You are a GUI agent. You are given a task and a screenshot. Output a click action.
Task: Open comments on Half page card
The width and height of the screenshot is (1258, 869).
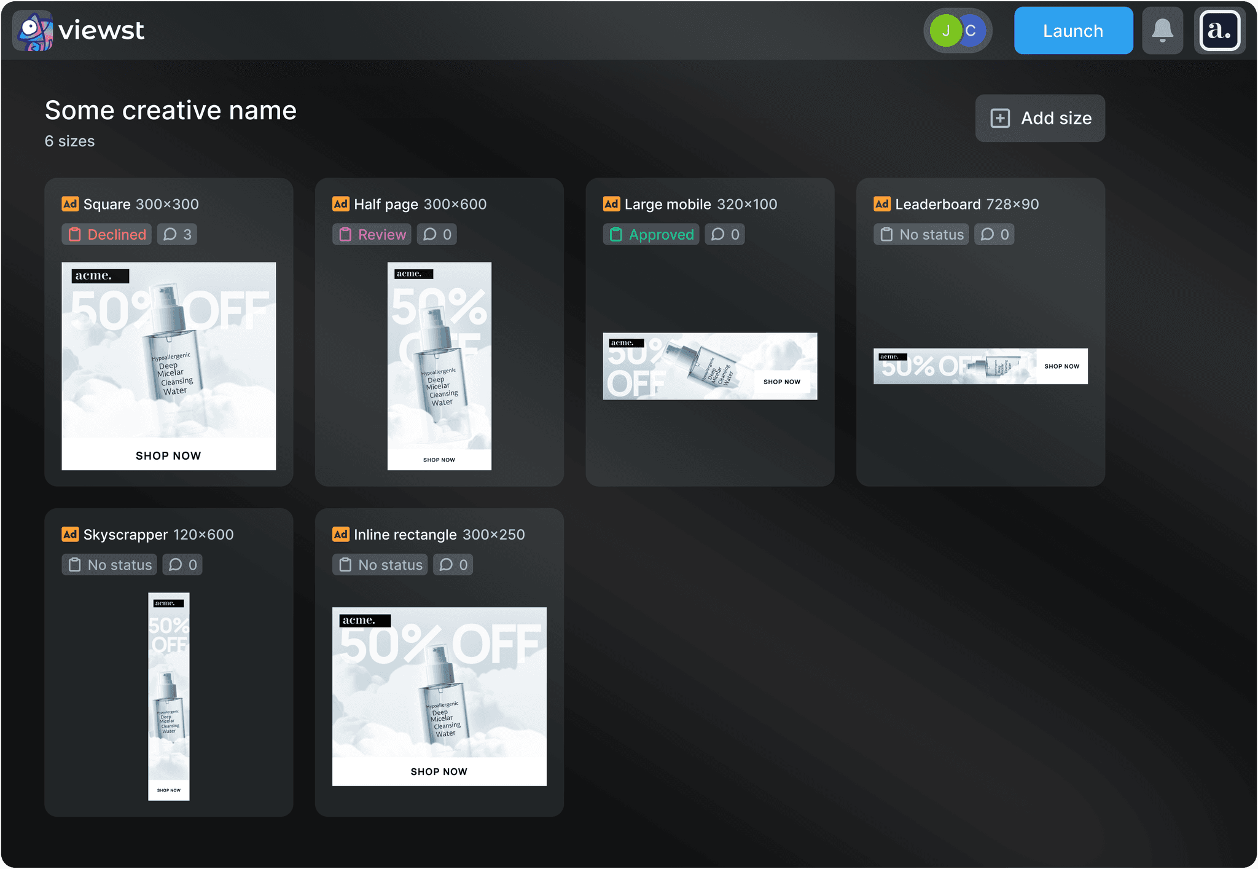click(437, 235)
